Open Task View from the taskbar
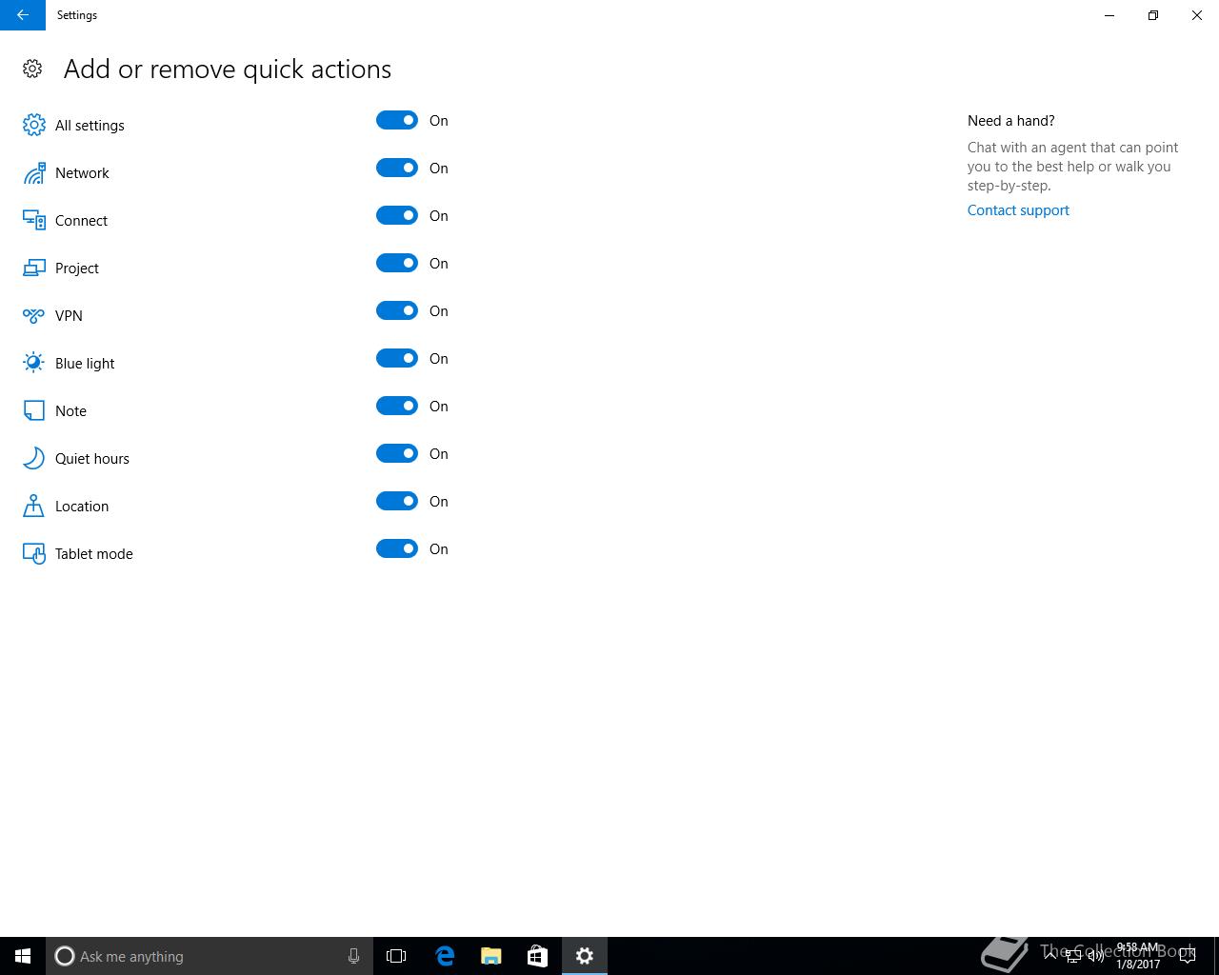 [396, 956]
